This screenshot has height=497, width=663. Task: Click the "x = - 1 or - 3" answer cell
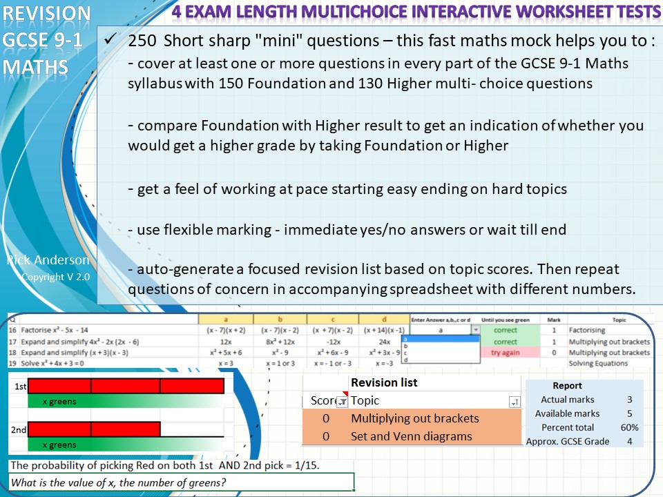[333, 363]
